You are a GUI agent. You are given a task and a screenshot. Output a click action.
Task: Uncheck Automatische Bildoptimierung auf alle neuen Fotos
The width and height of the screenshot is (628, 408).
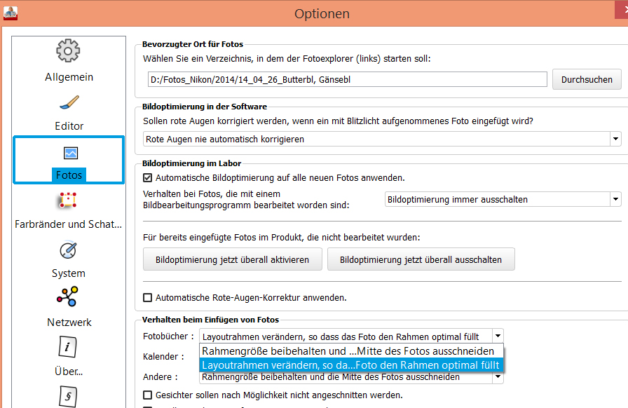(x=148, y=178)
